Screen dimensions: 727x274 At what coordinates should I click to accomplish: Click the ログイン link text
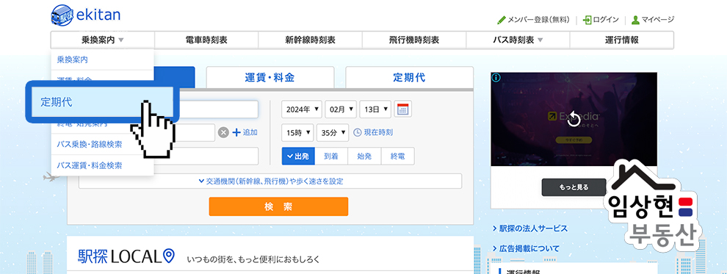click(606, 20)
